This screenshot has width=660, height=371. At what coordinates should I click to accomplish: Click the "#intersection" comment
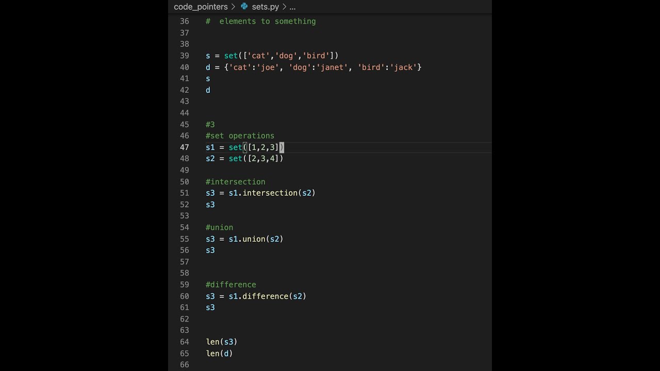click(236, 181)
